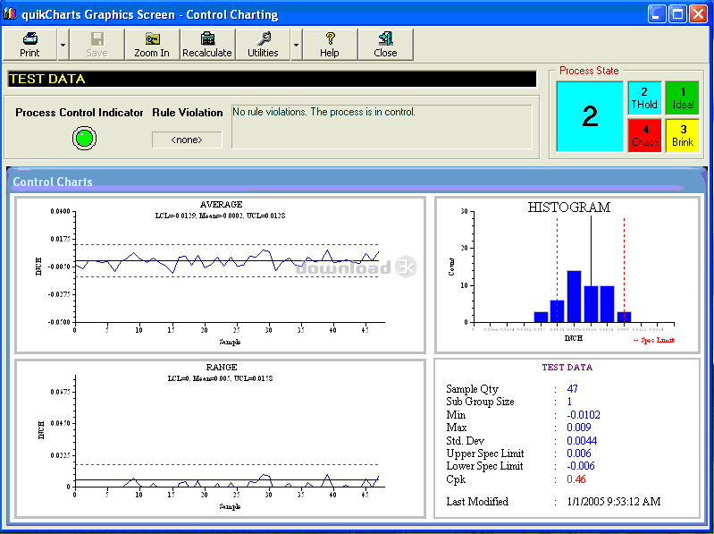
Task: Open the dropdown arrow next to Print
Action: [63, 45]
